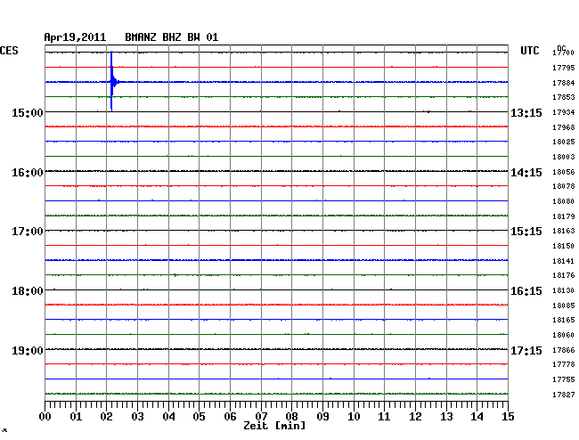The image size is (579, 440).
Task: Click the DC offset value "17853"
Action: click(x=564, y=97)
